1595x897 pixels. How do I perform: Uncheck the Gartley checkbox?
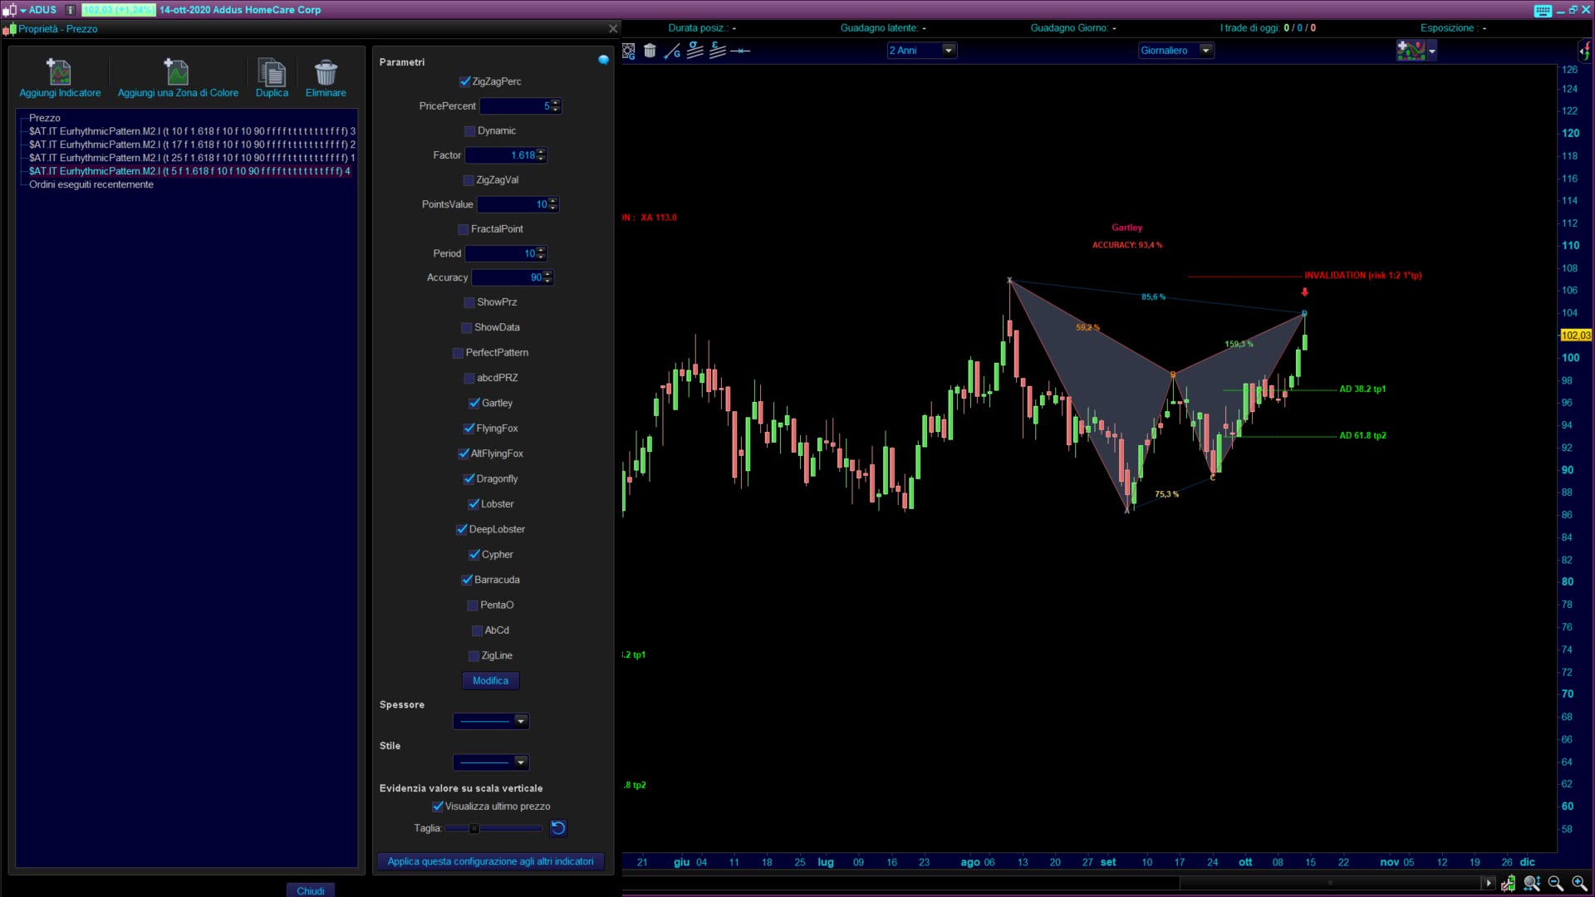point(474,404)
